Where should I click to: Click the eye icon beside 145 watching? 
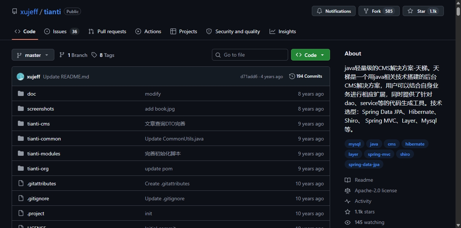(348, 222)
